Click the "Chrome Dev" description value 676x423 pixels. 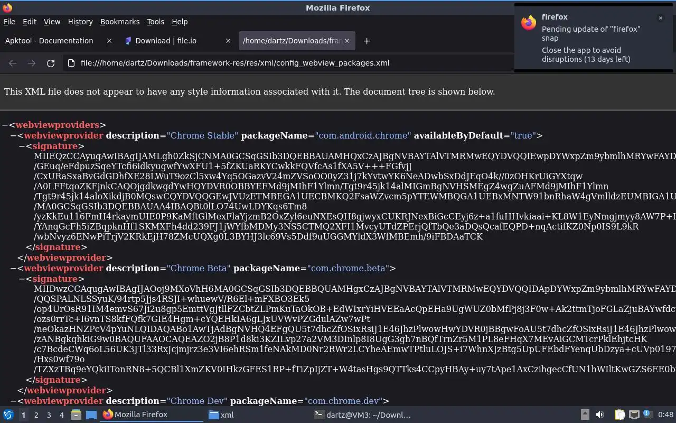point(197,401)
